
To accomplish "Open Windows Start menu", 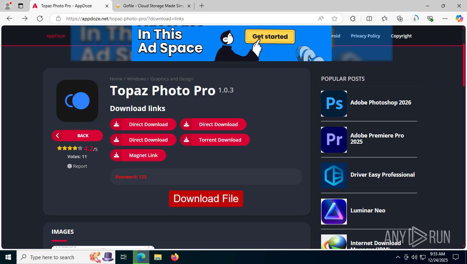I will coord(8,257).
